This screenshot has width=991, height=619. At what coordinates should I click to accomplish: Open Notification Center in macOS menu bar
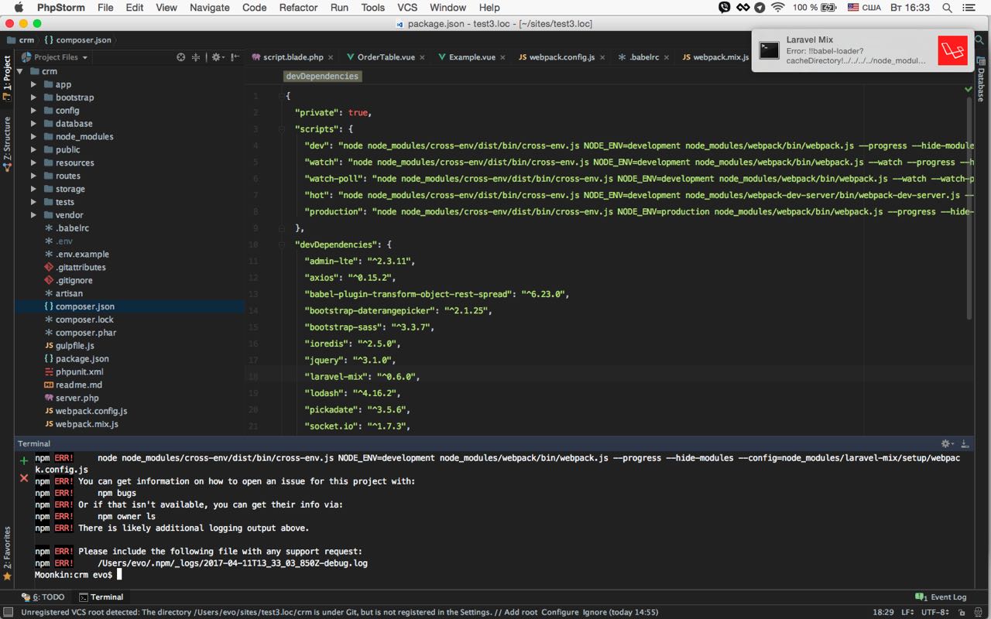(971, 7)
